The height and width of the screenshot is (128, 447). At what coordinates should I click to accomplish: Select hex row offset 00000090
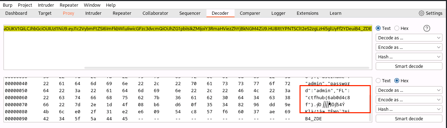[x=16, y=119]
